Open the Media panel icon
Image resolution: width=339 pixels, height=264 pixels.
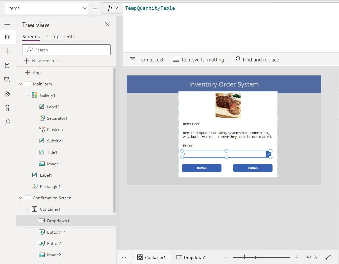tap(8, 80)
